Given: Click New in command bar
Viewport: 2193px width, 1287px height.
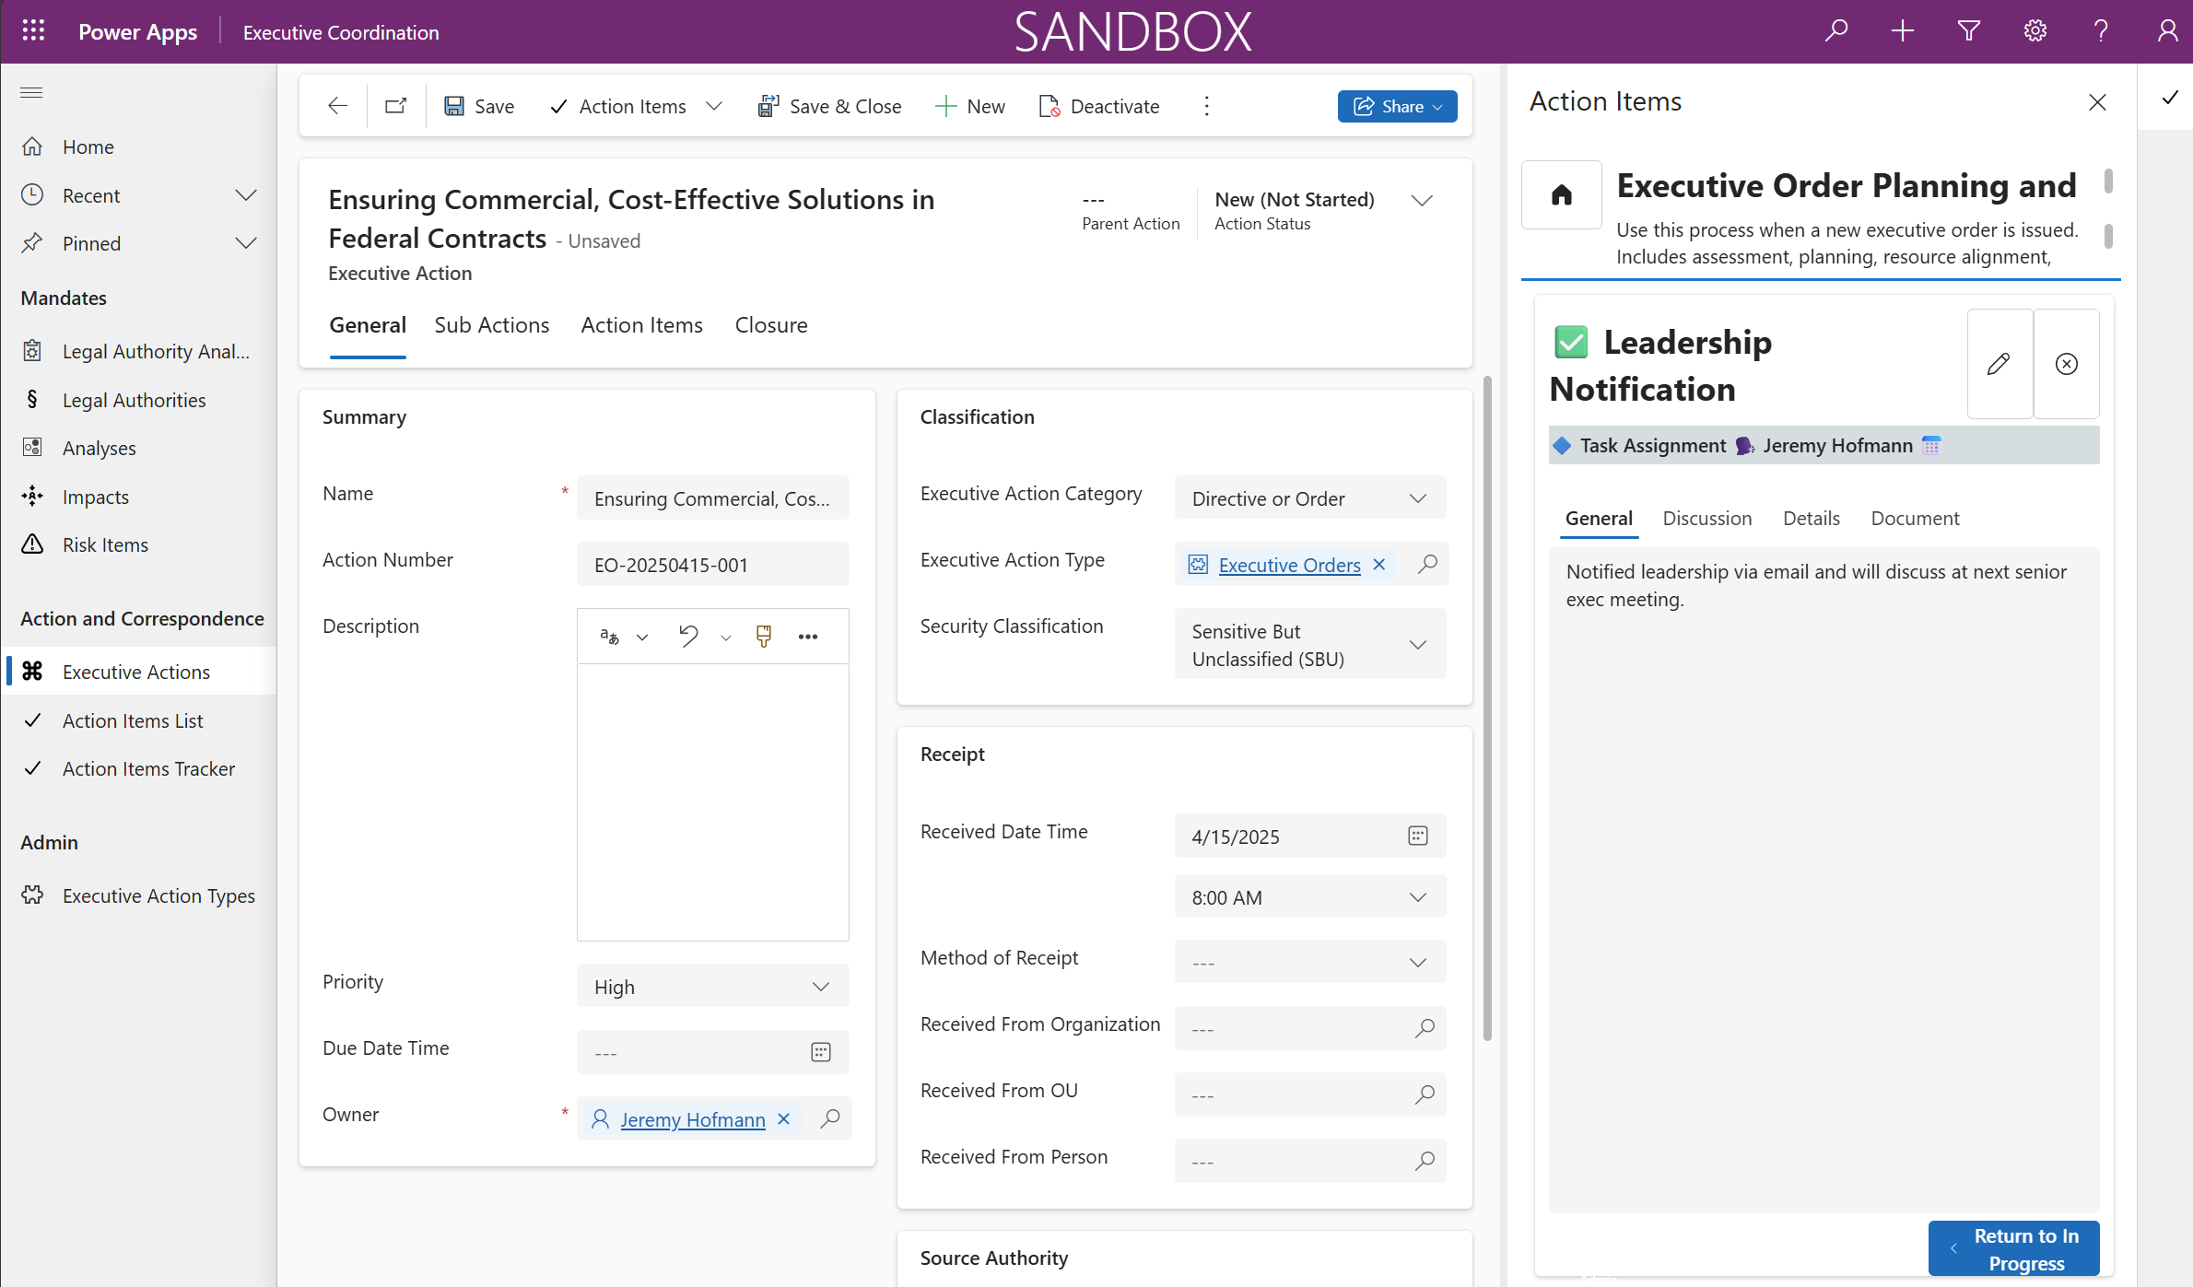Looking at the screenshot, I should [x=970, y=106].
